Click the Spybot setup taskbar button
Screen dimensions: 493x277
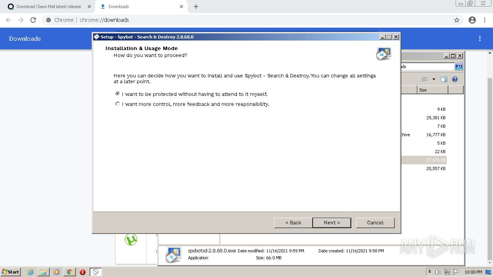(96, 272)
